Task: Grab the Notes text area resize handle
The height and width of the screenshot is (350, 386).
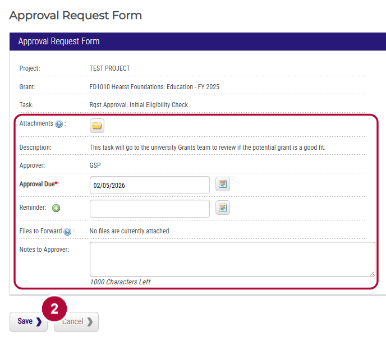Action: (372, 273)
